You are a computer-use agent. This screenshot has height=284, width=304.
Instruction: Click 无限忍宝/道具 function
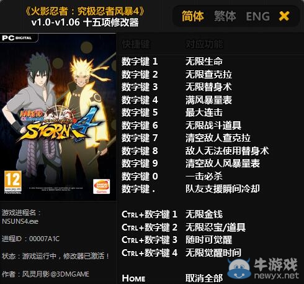tap(215, 227)
